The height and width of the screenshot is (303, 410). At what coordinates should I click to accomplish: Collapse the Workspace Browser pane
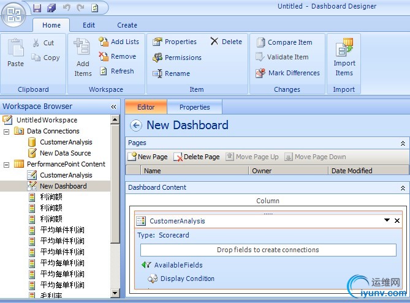pos(113,107)
